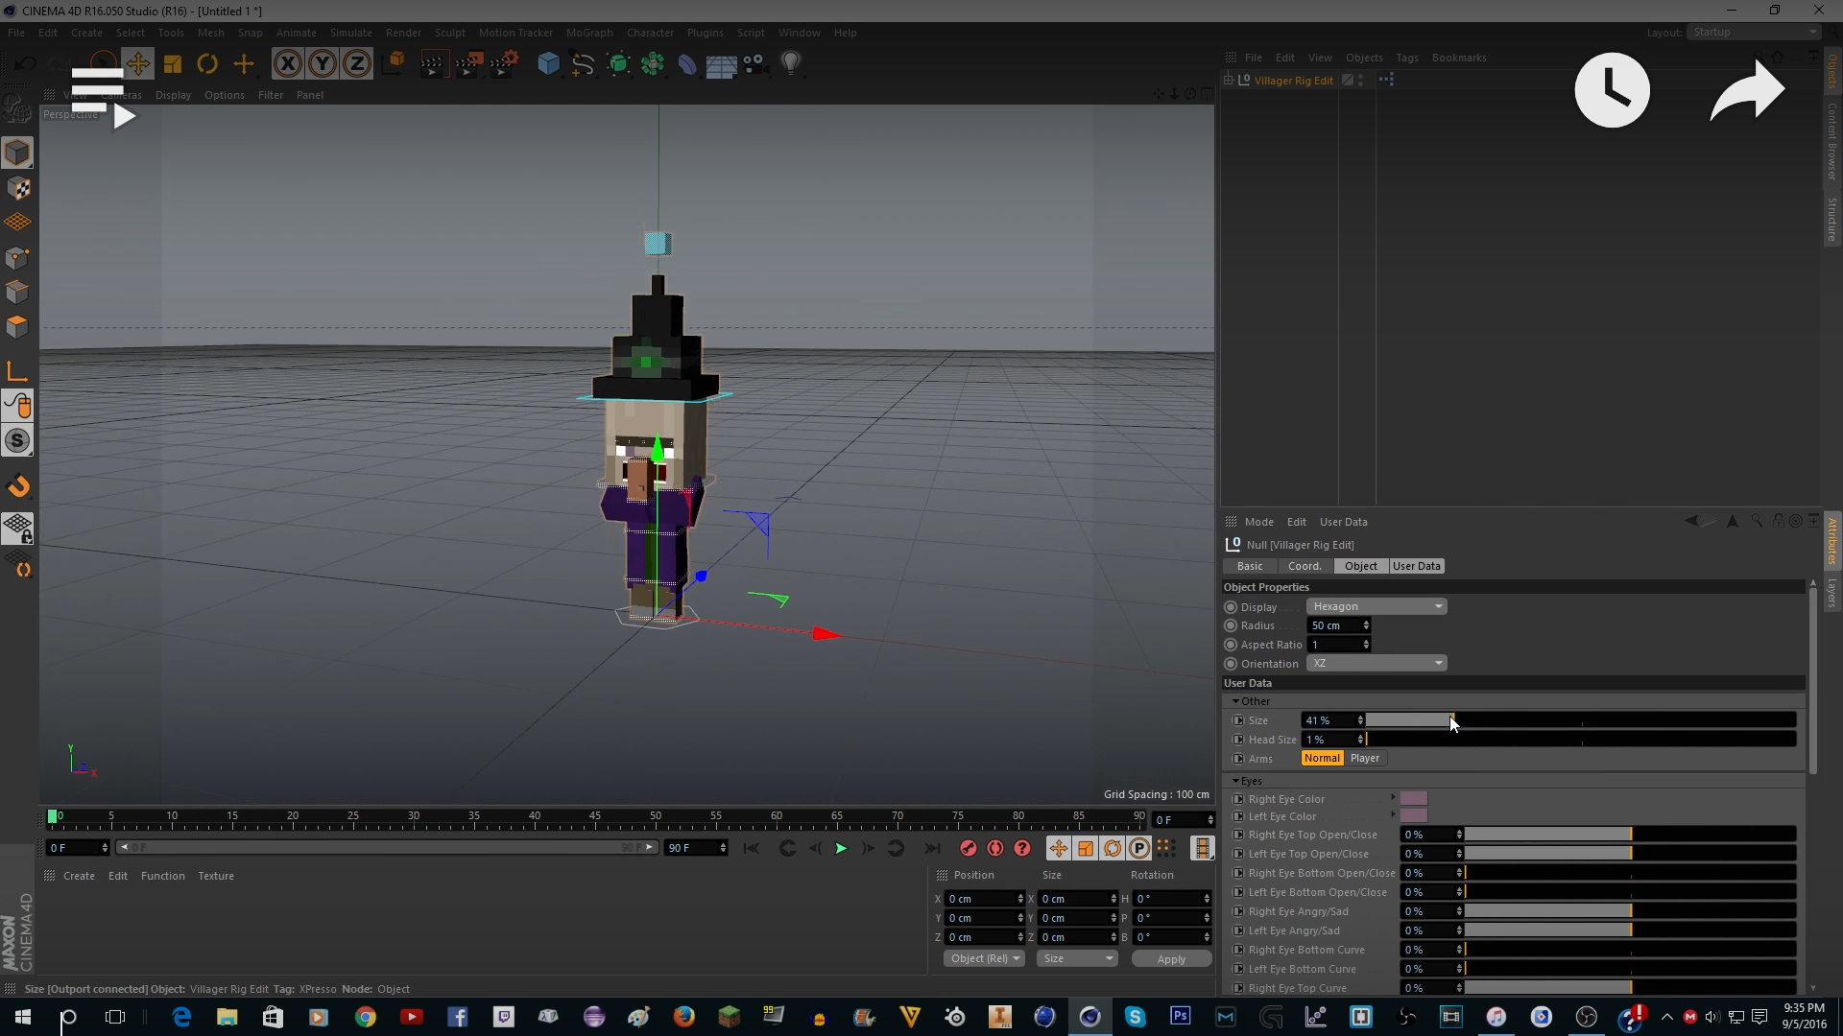Open the Simulate menu
Viewport: 1843px width, 1036px height.
(x=351, y=33)
